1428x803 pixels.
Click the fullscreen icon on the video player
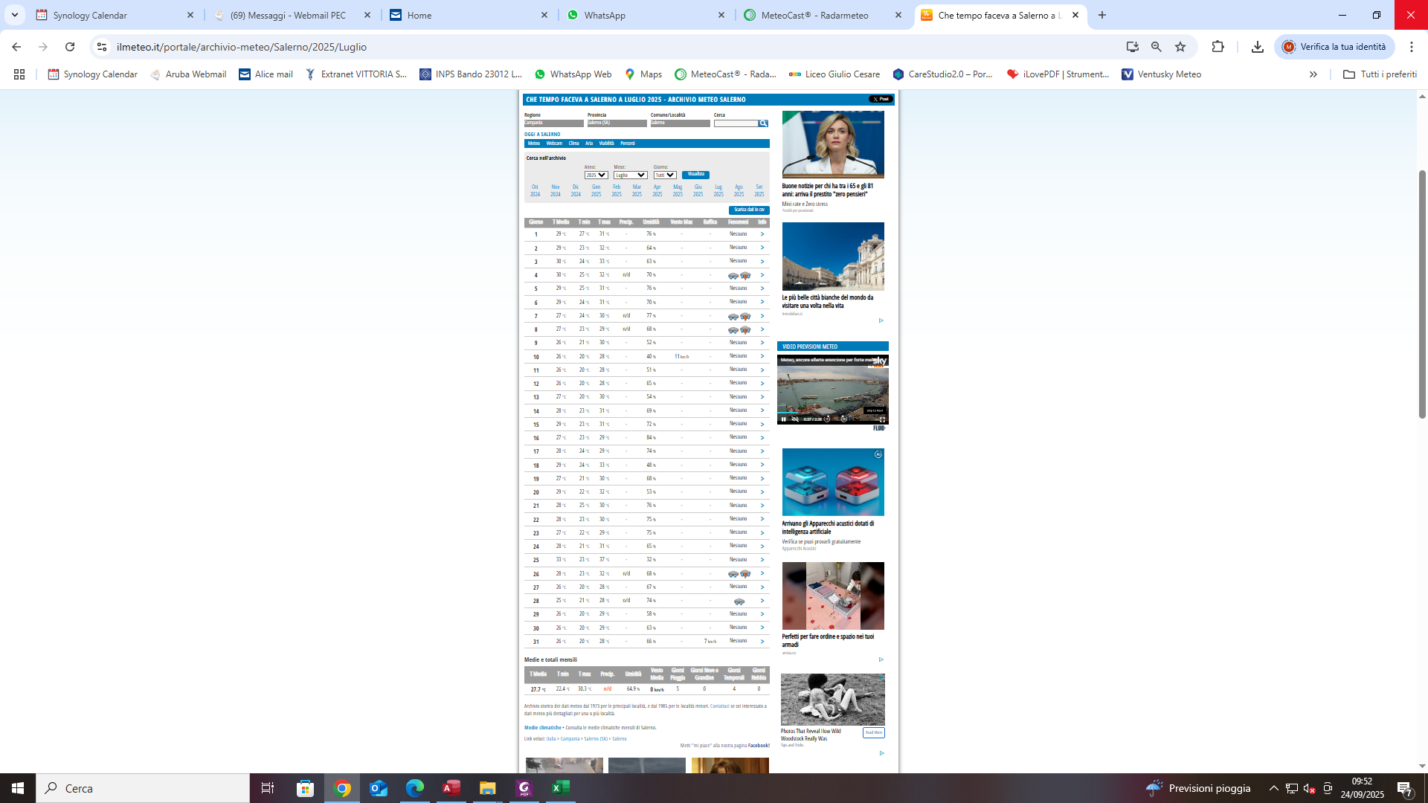884,419
